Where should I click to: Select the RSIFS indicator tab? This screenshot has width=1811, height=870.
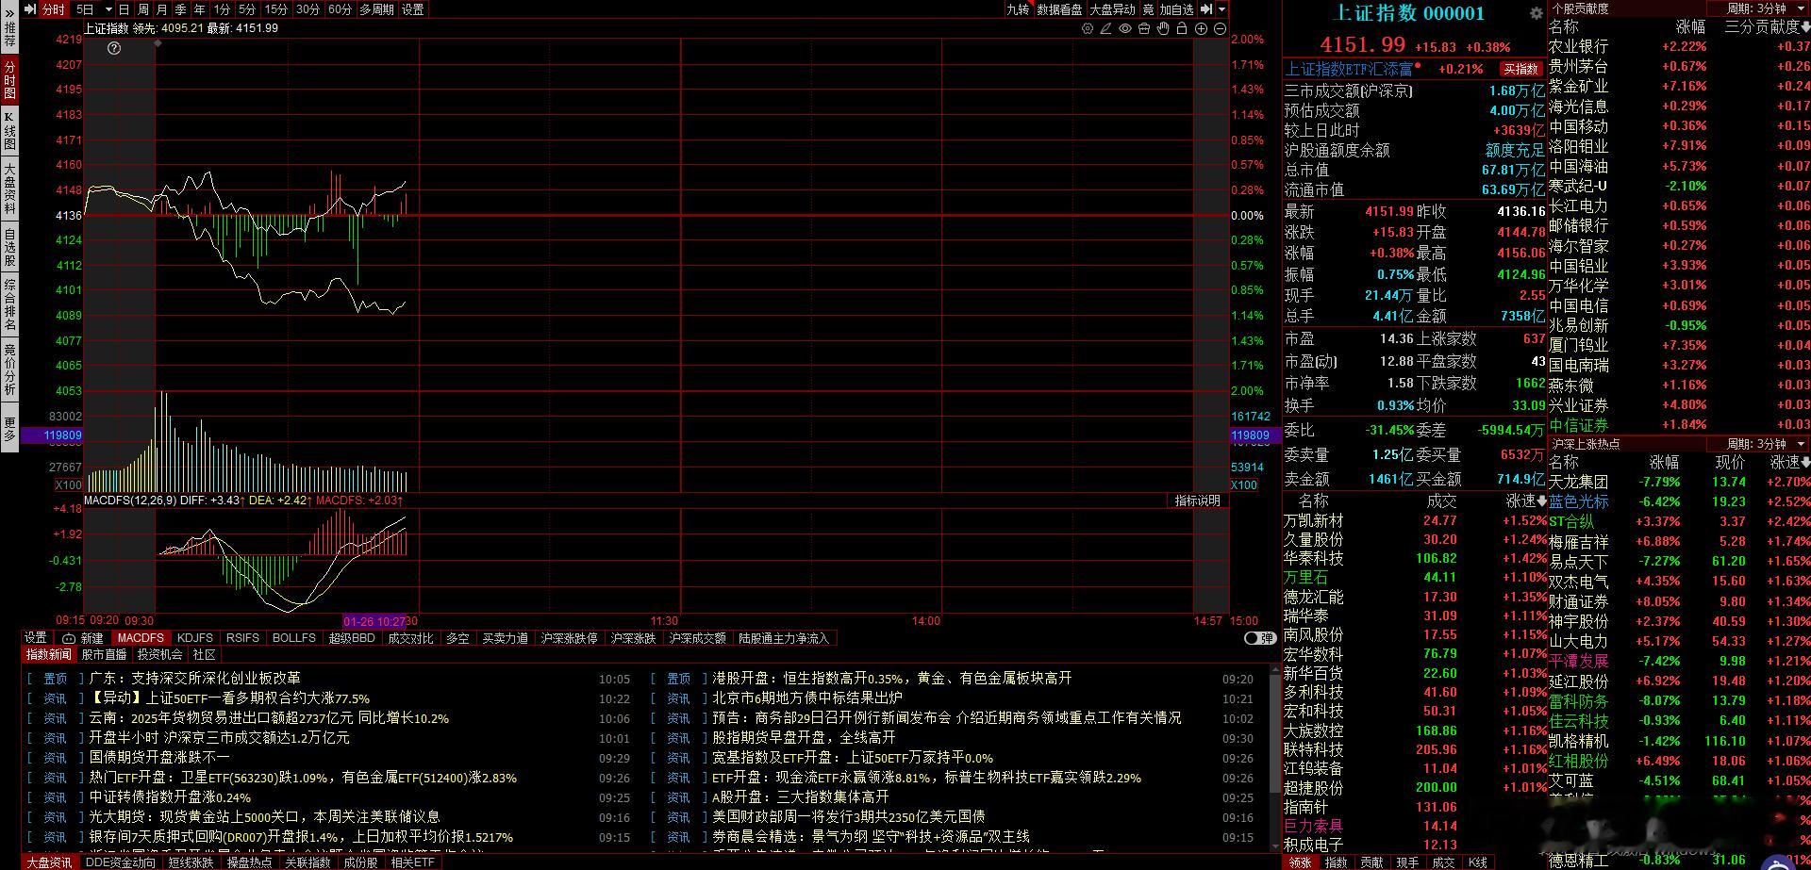[x=242, y=638]
